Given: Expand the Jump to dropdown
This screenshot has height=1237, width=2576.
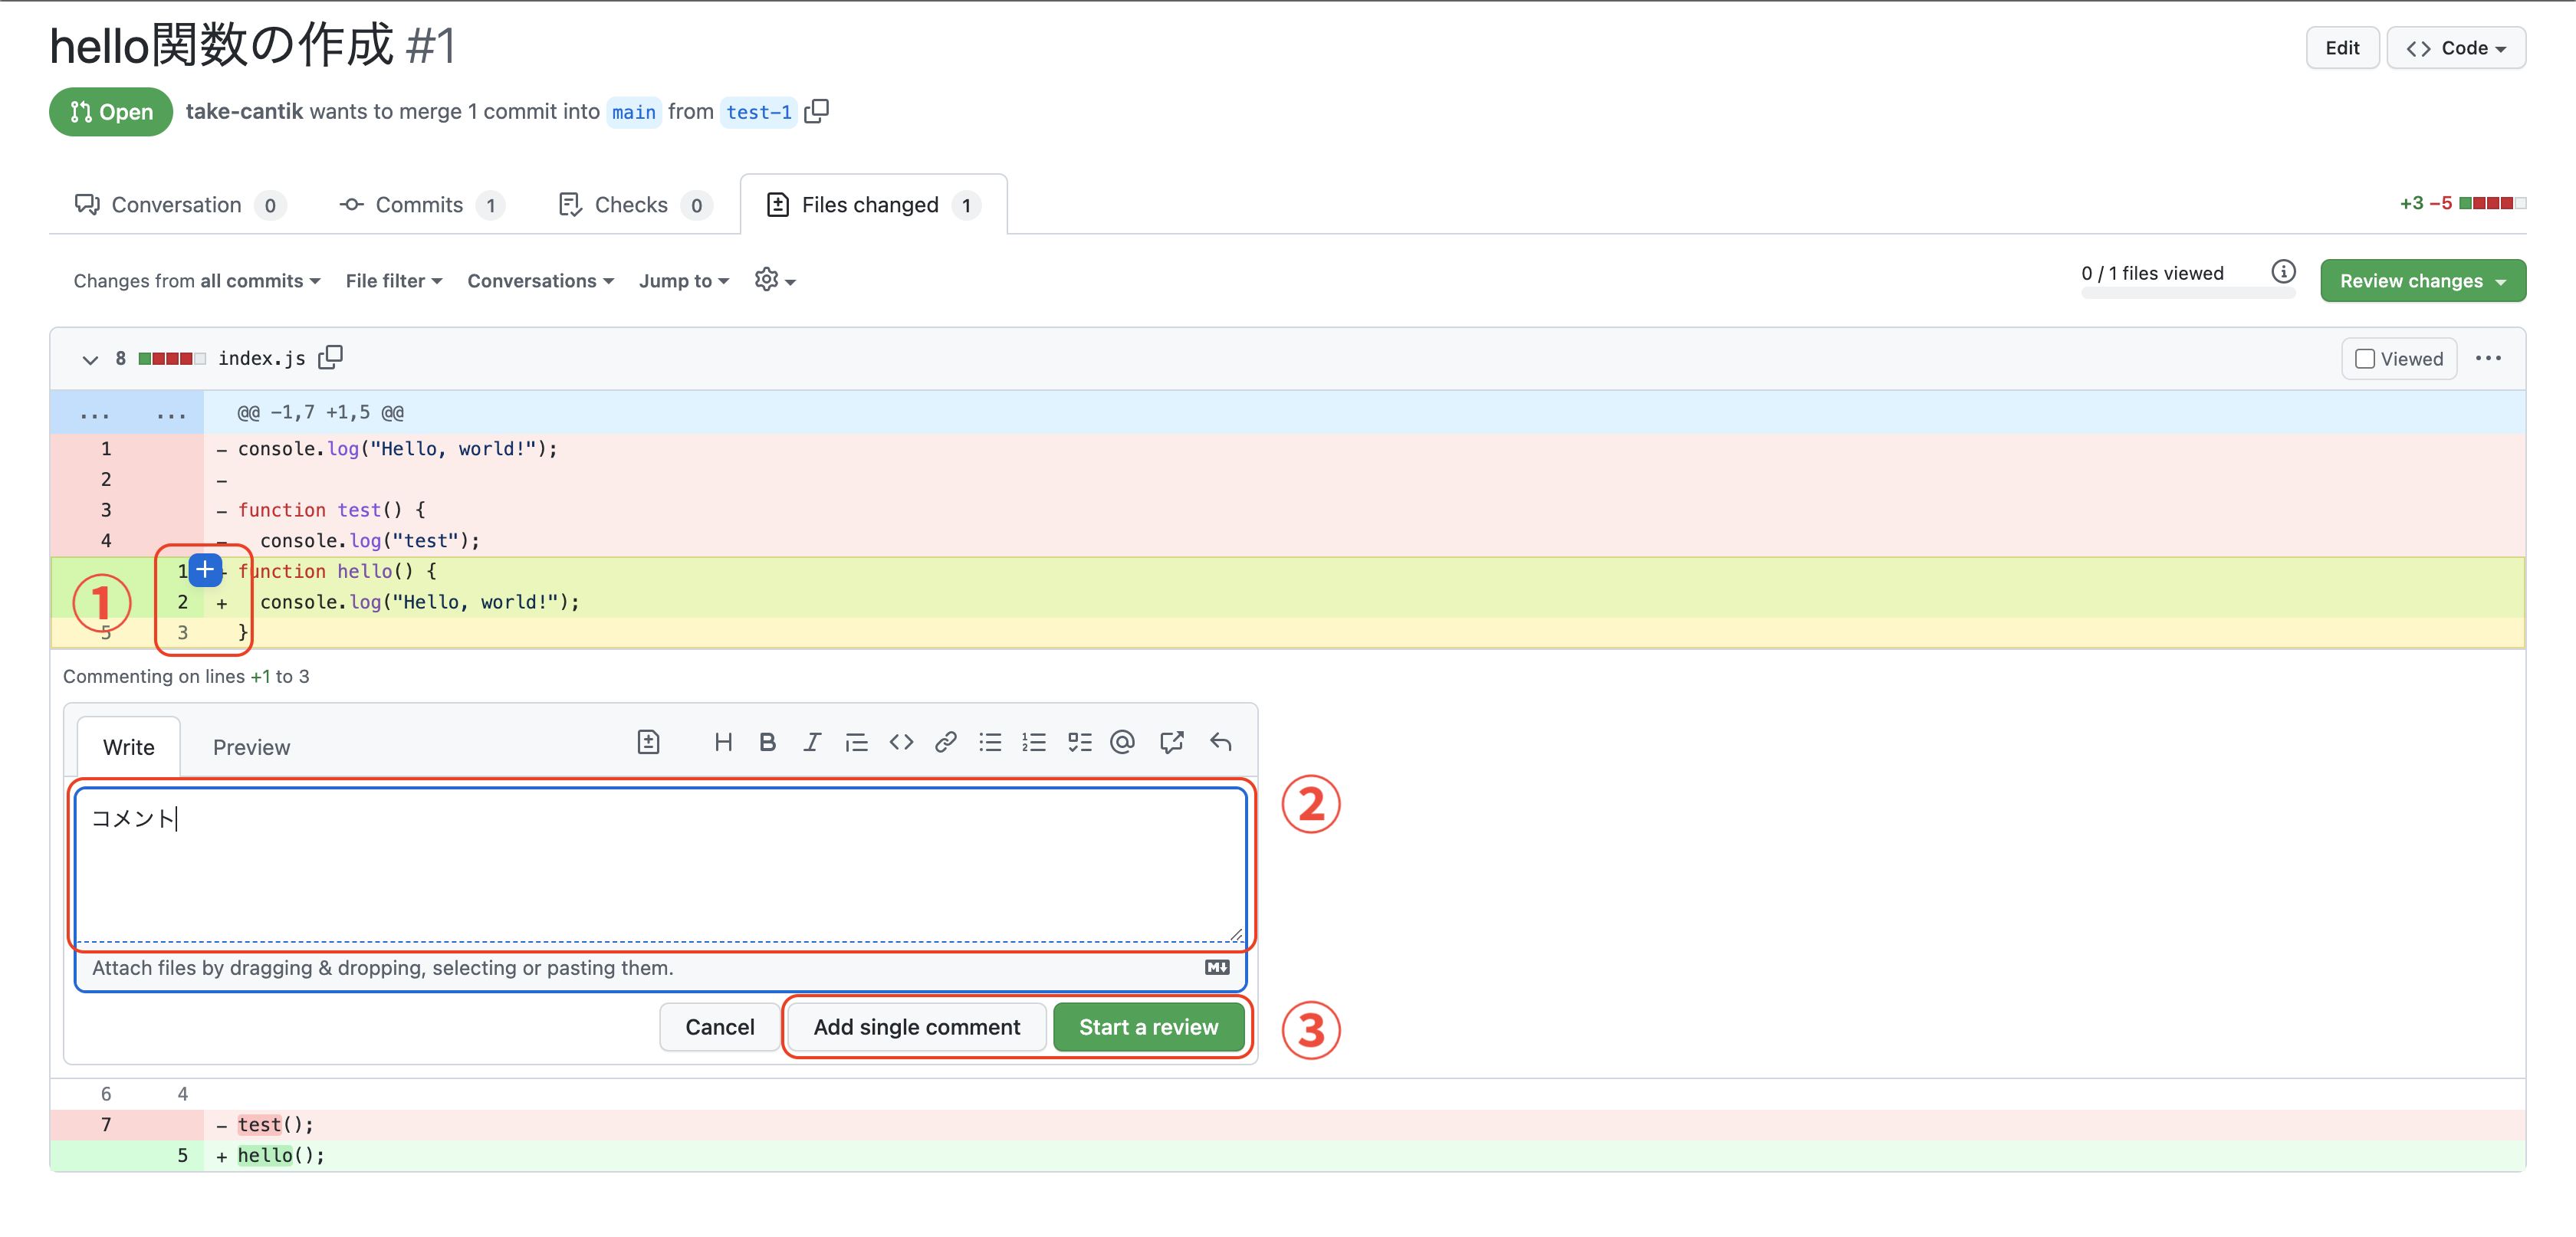Looking at the screenshot, I should click(684, 281).
